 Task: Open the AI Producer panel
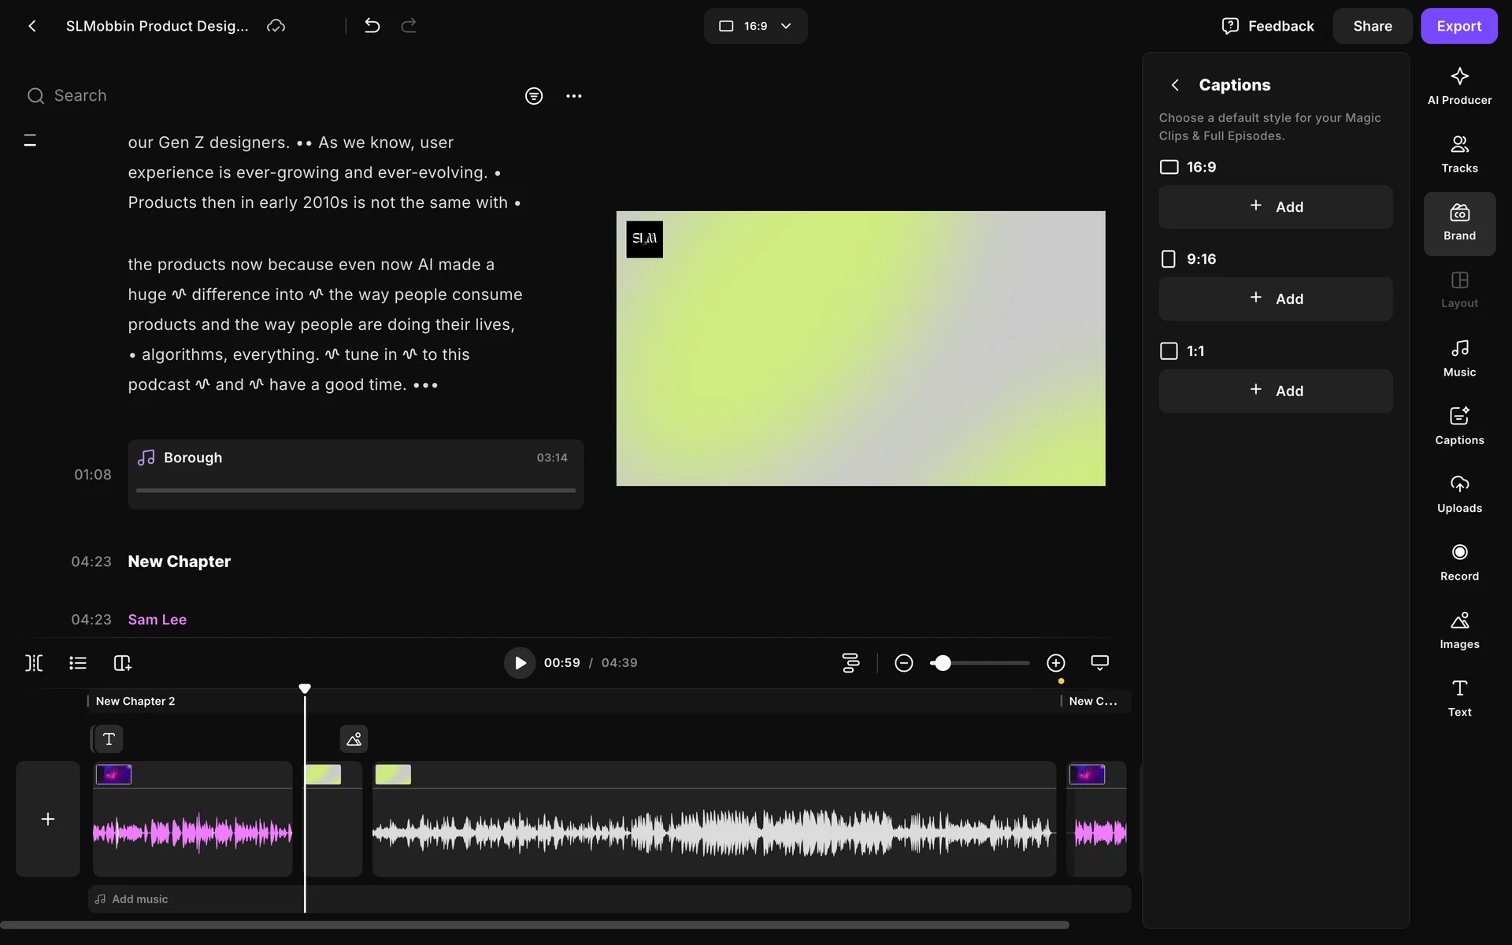coord(1458,86)
